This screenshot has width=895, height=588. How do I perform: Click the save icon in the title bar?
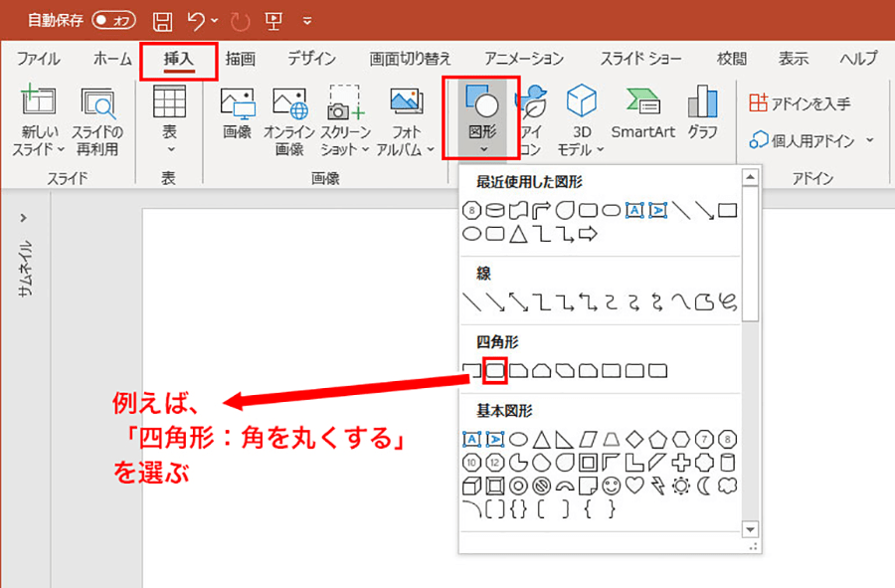pos(163,20)
